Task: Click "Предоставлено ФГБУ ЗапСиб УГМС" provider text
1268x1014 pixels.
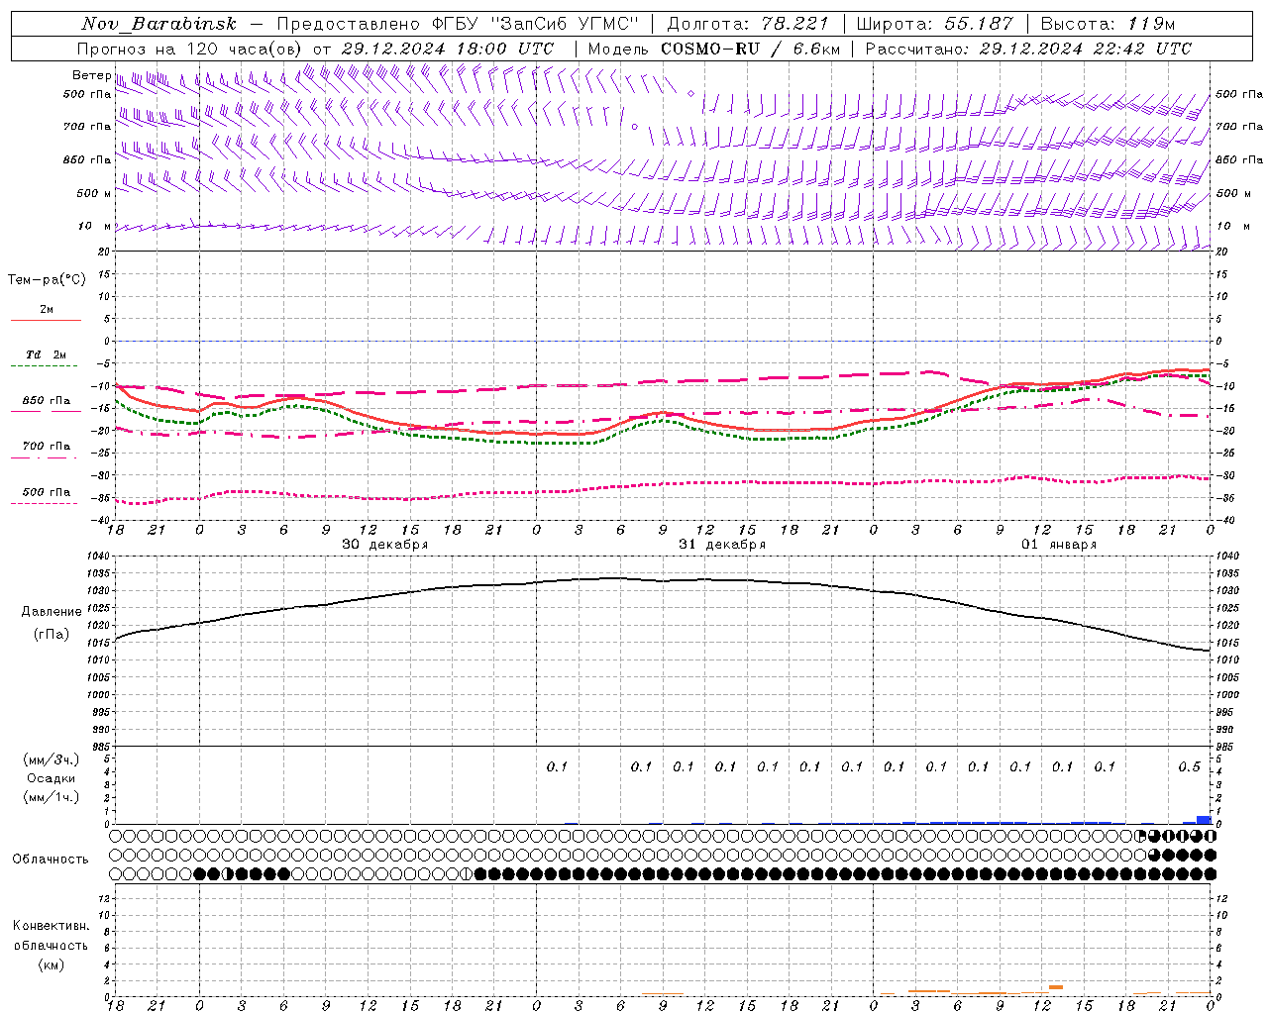Action: click(x=458, y=25)
